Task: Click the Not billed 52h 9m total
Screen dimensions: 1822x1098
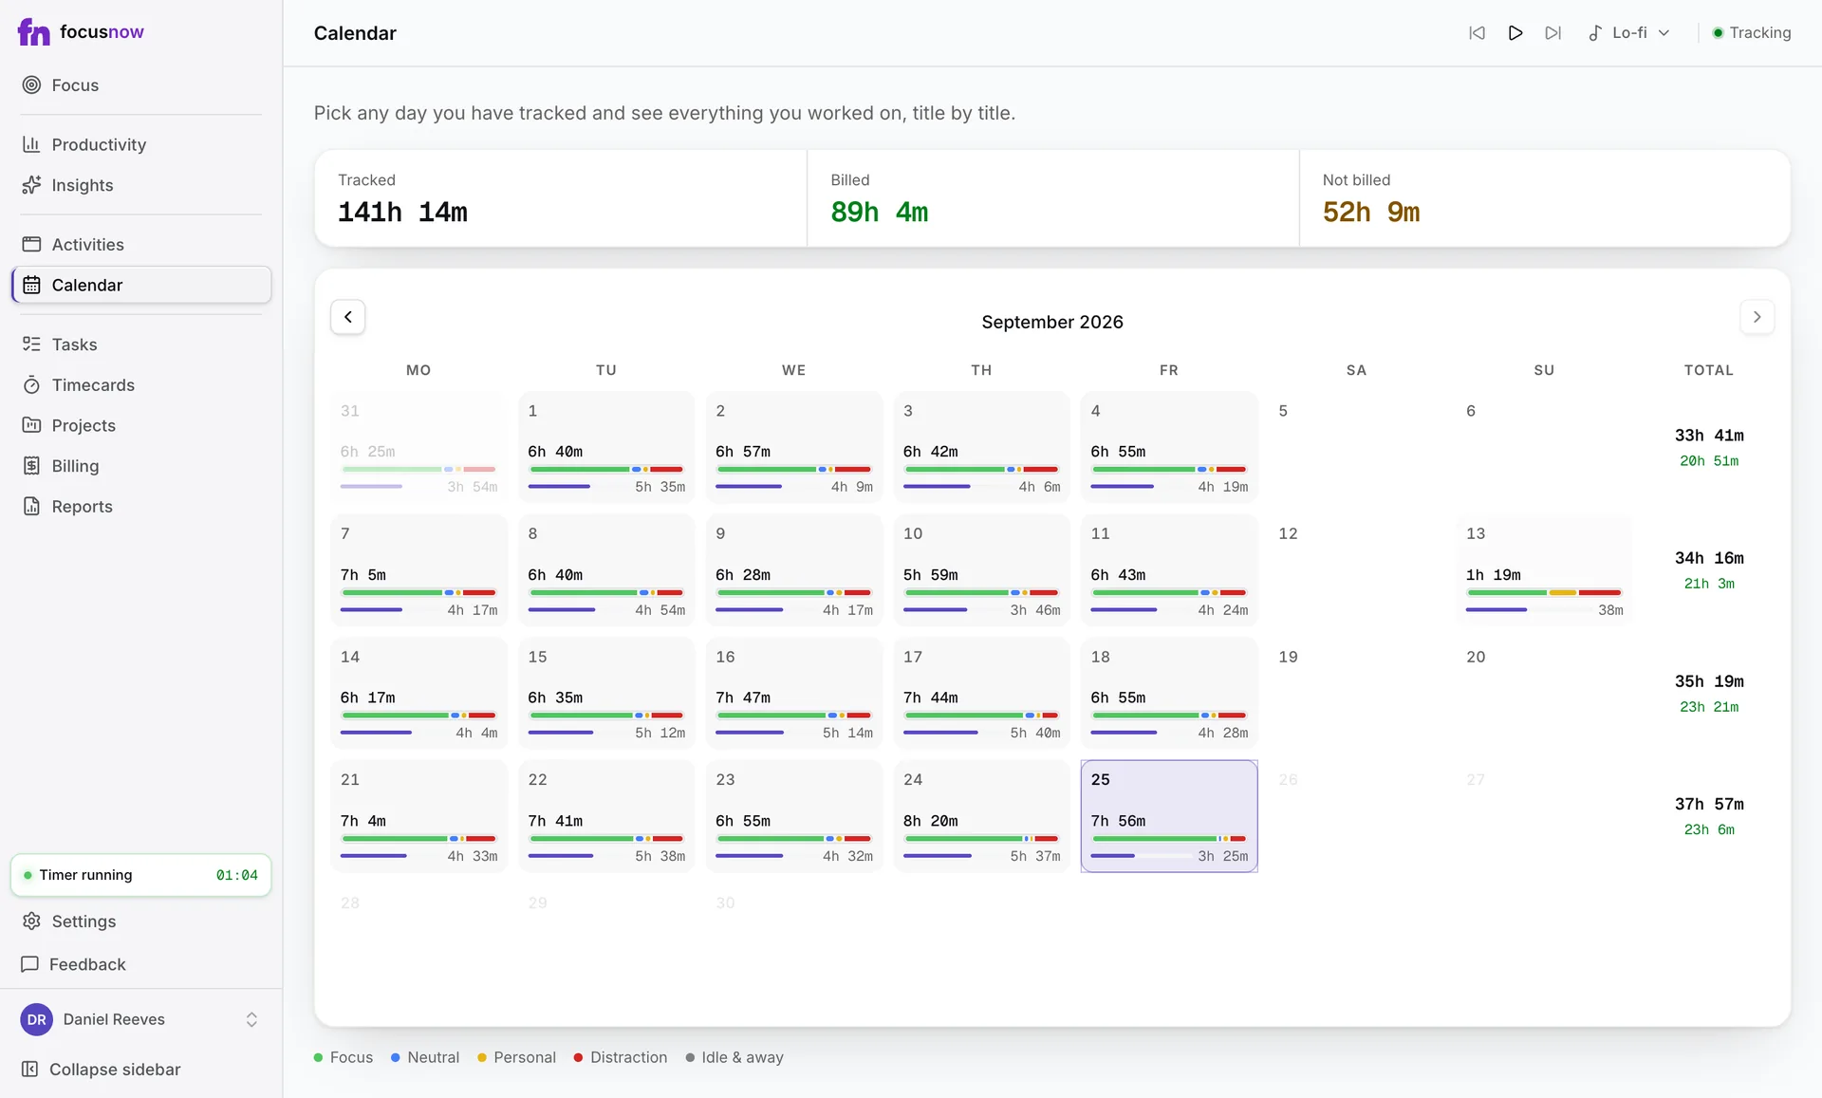Action: coord(1371,213)
